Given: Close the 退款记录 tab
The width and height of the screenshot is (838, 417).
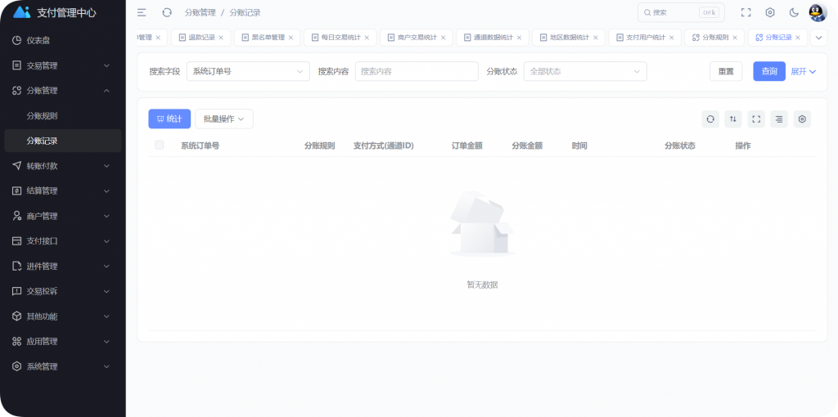Looking at the screenshot, I should 221,38.
